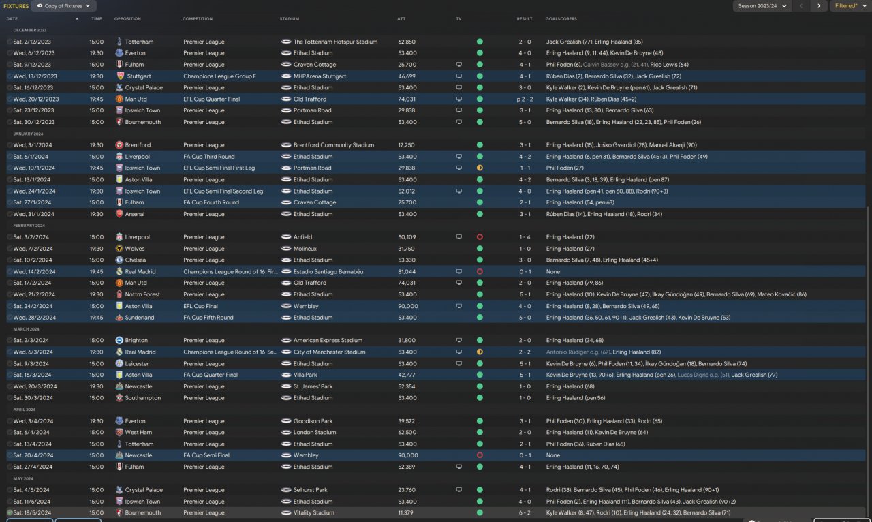Tick the selector circle for Wed, 31/1/2024
Screen dimensions: 872x522
[10, 214]
